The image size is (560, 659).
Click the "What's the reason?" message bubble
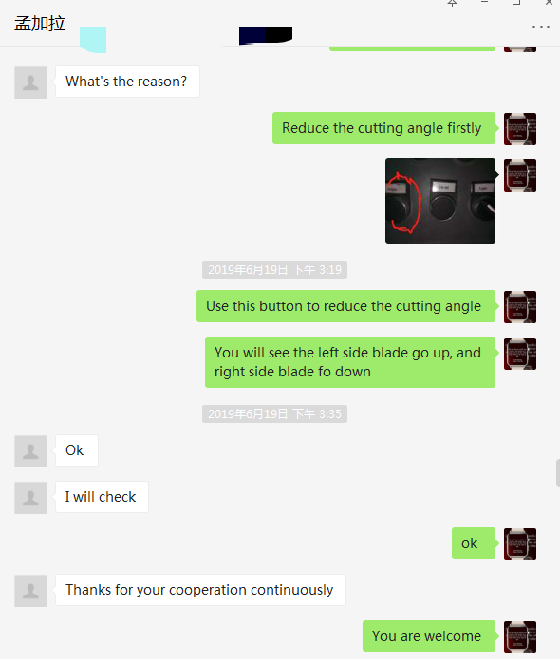click(x=127, y=82)
